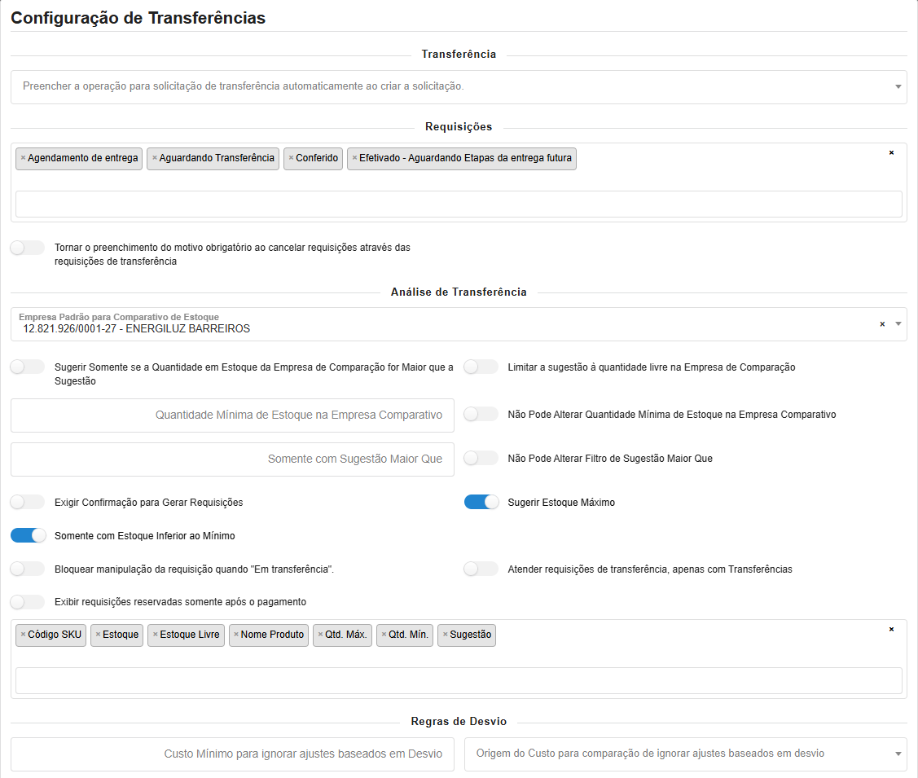The height and width of the screenshot is (778, 918).
Task: Enable 'Exibir requisições reservadas somente após pagamento'
Action: tap(28, 602)
